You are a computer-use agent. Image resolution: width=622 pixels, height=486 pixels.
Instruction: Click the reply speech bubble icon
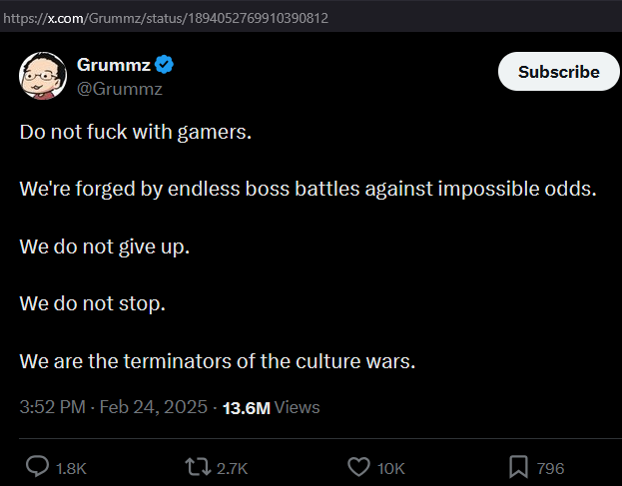[x=37, y=467]
